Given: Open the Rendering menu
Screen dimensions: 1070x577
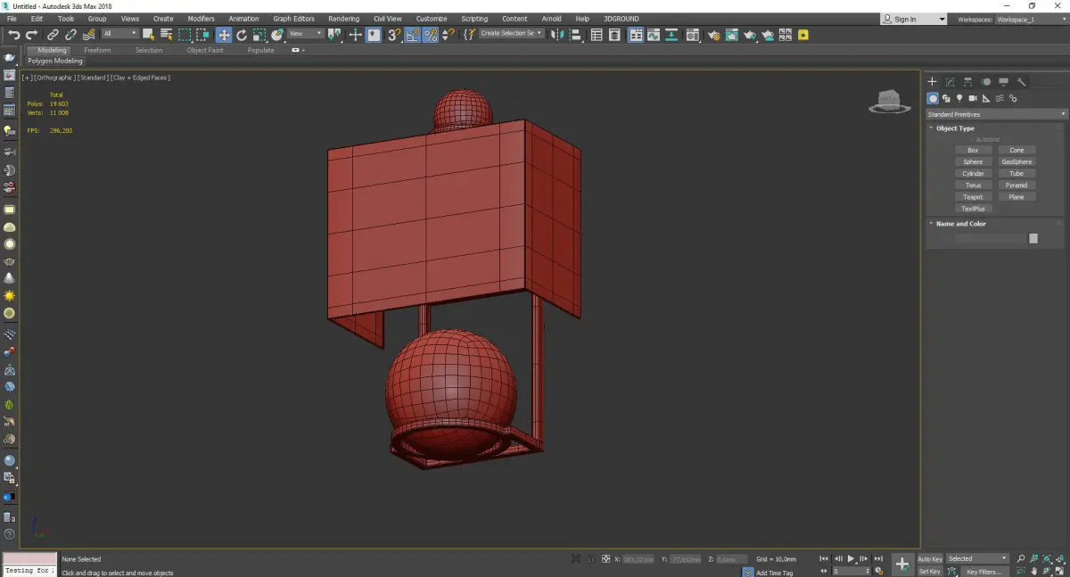Looking at the screenshot, I should pyautogui.click(x=343, y=19).
